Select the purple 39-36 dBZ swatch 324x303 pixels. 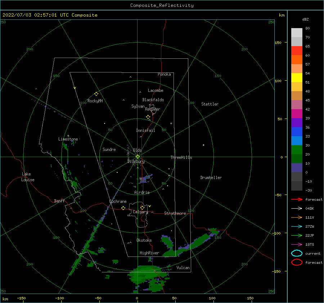click(x=297, y=122)
